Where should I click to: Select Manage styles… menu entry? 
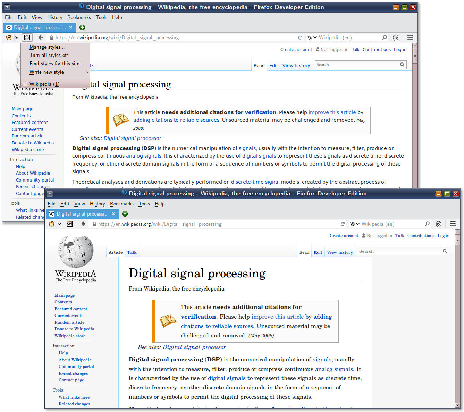point(55,47)
